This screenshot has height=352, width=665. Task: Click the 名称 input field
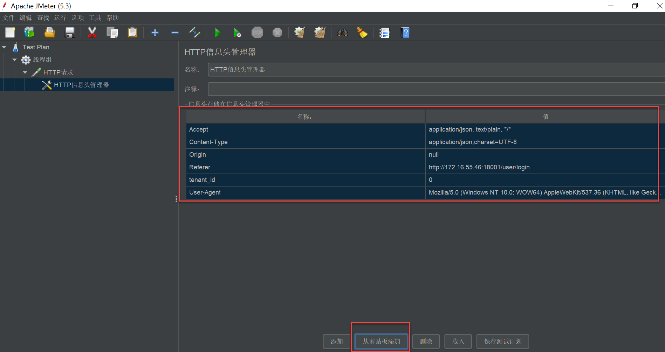click(436, 70)
